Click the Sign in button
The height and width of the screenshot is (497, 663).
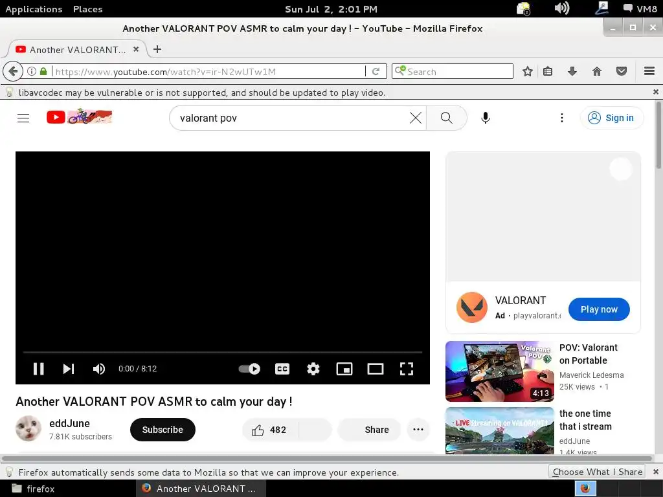[x=612, y=118]
